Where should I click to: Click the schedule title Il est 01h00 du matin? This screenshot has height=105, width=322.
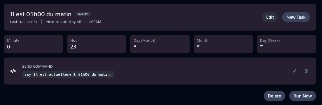coord(41,14)
